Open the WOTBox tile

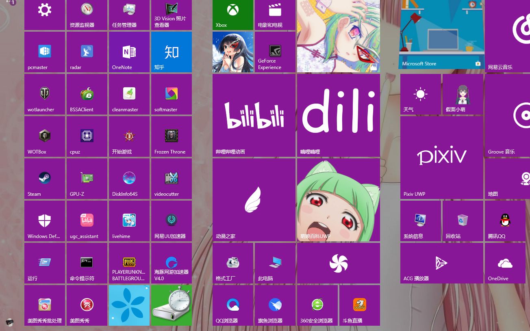coord(45,136)
